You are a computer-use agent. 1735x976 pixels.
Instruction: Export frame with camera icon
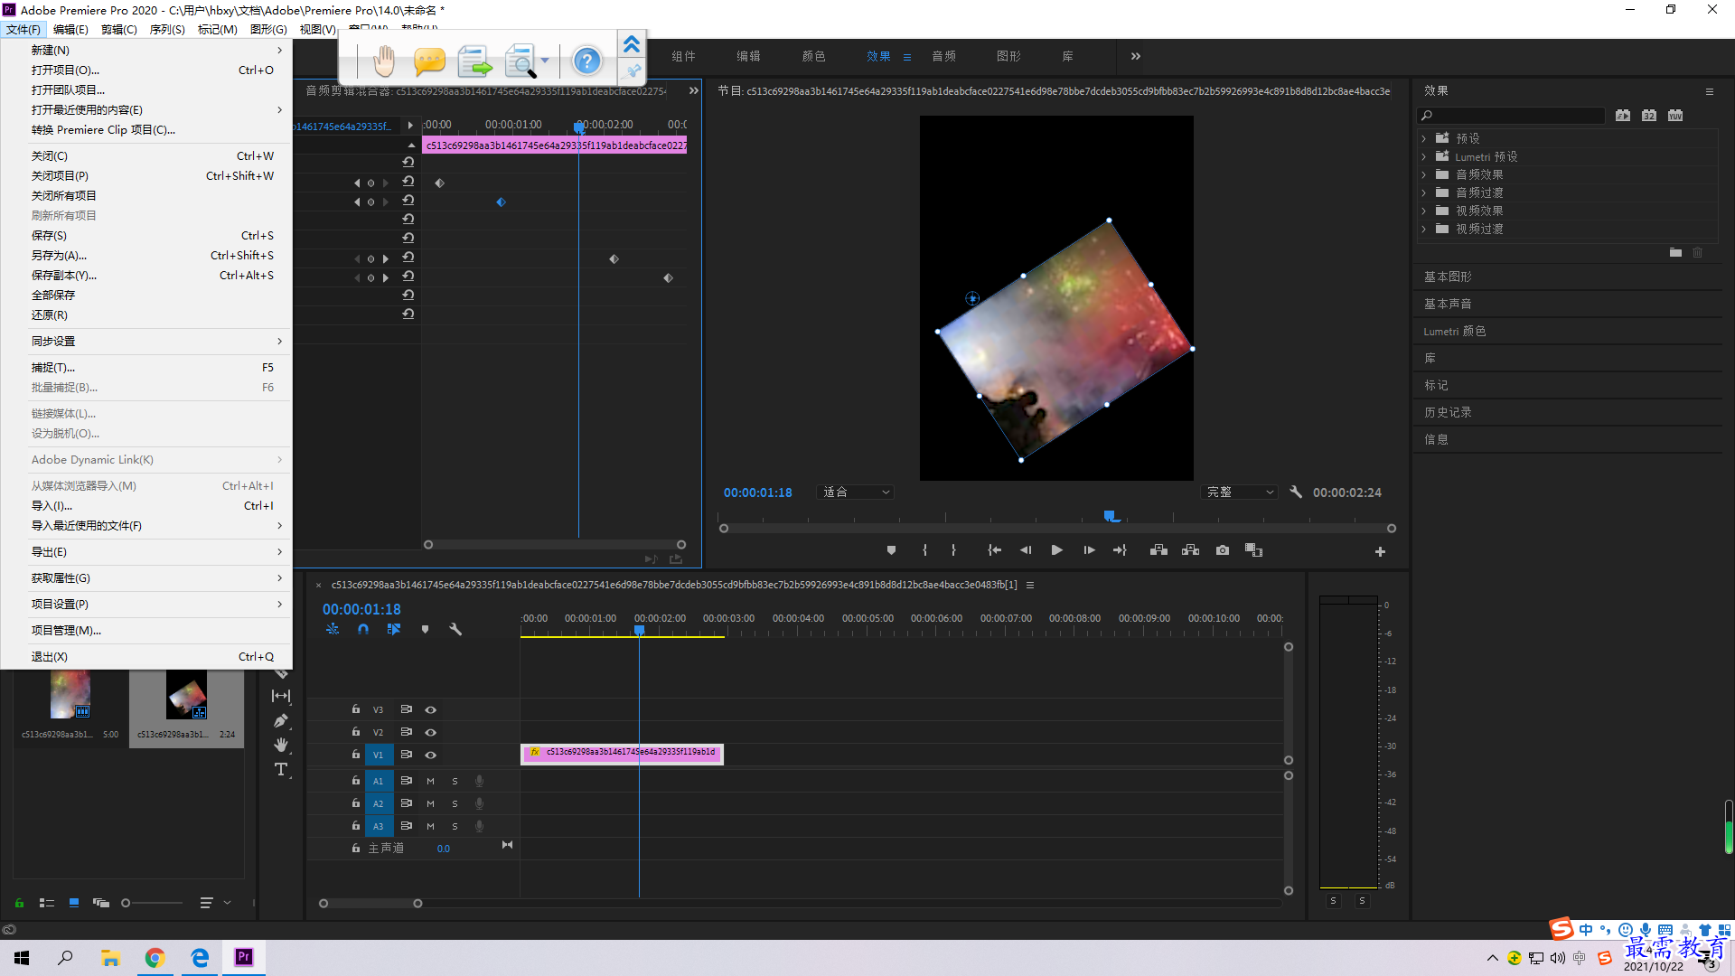pyautogui.click(x=1222, y=550)
